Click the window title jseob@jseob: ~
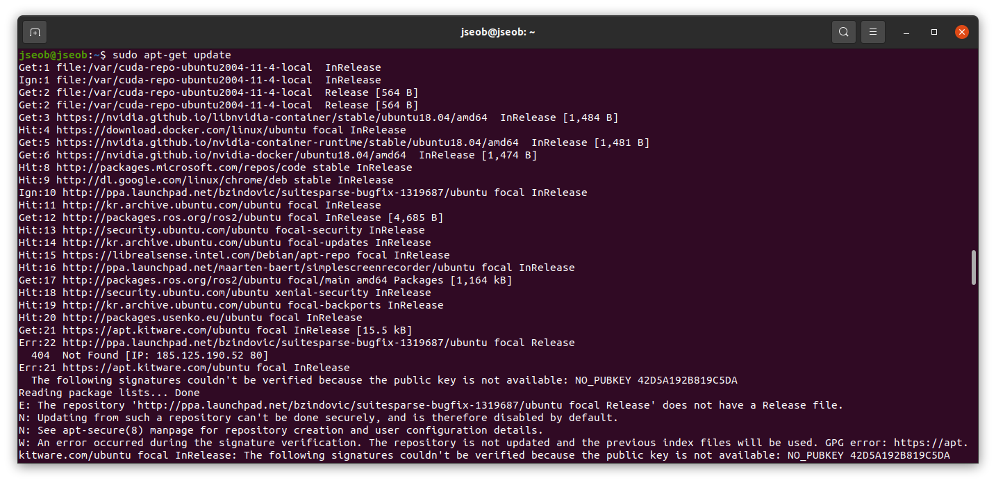 498,32
